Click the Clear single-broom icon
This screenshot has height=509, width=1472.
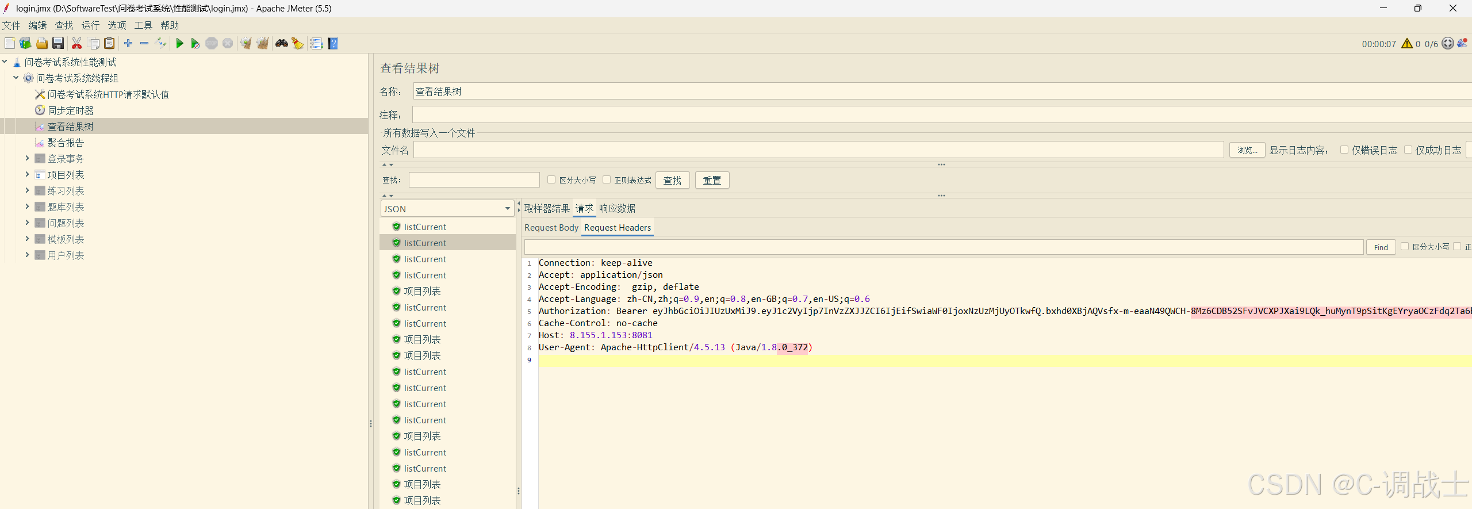pyautogui.click(x=246, y=43)
